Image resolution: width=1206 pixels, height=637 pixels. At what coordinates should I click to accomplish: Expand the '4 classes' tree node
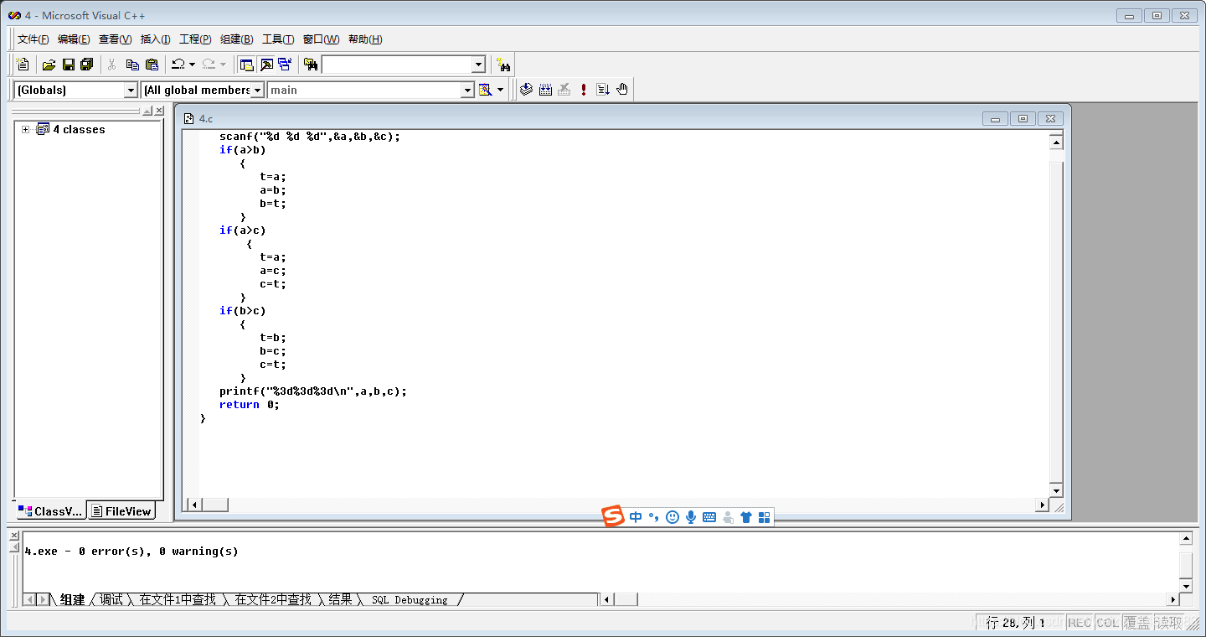point(25,129)
